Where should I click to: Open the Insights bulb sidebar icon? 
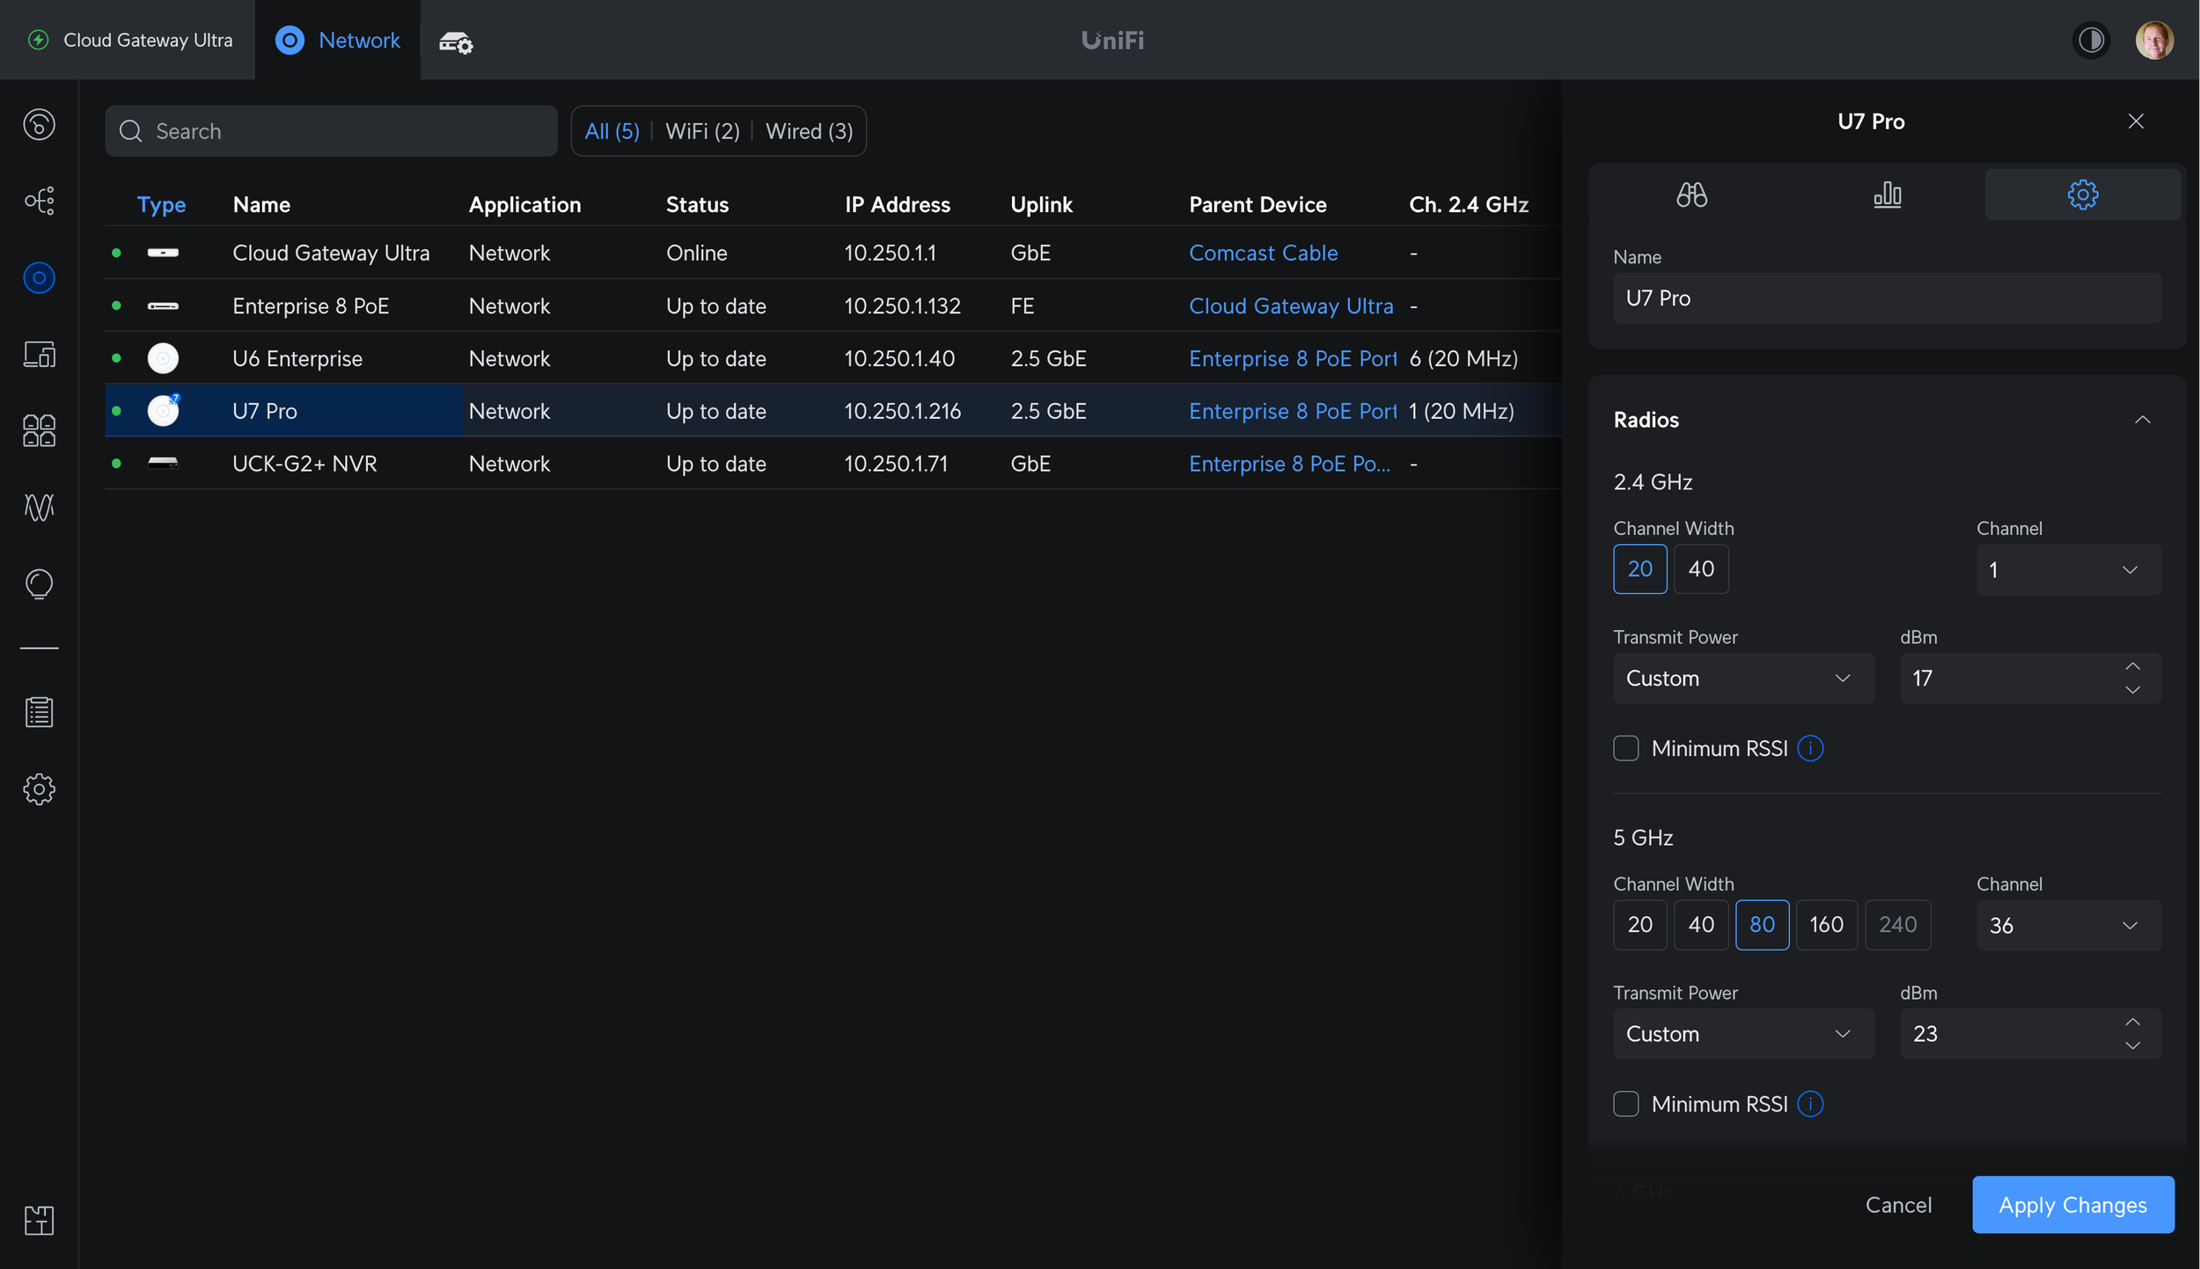coord(39,583)
